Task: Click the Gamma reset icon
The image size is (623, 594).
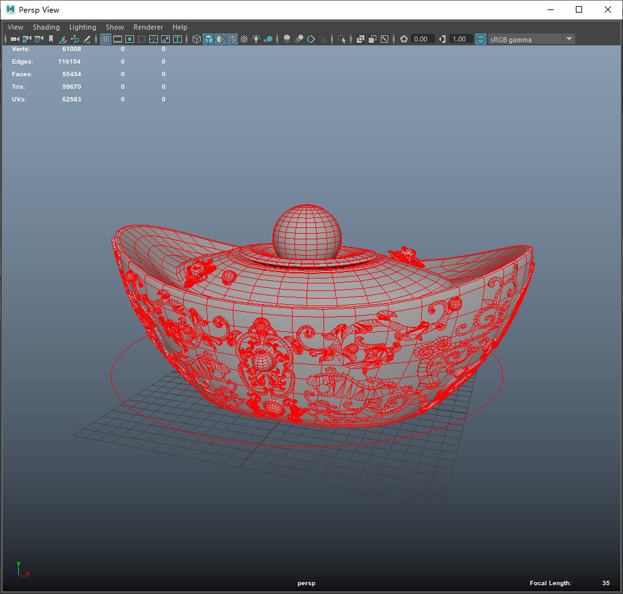Action: pyautogui.click(x=442, y=39)
